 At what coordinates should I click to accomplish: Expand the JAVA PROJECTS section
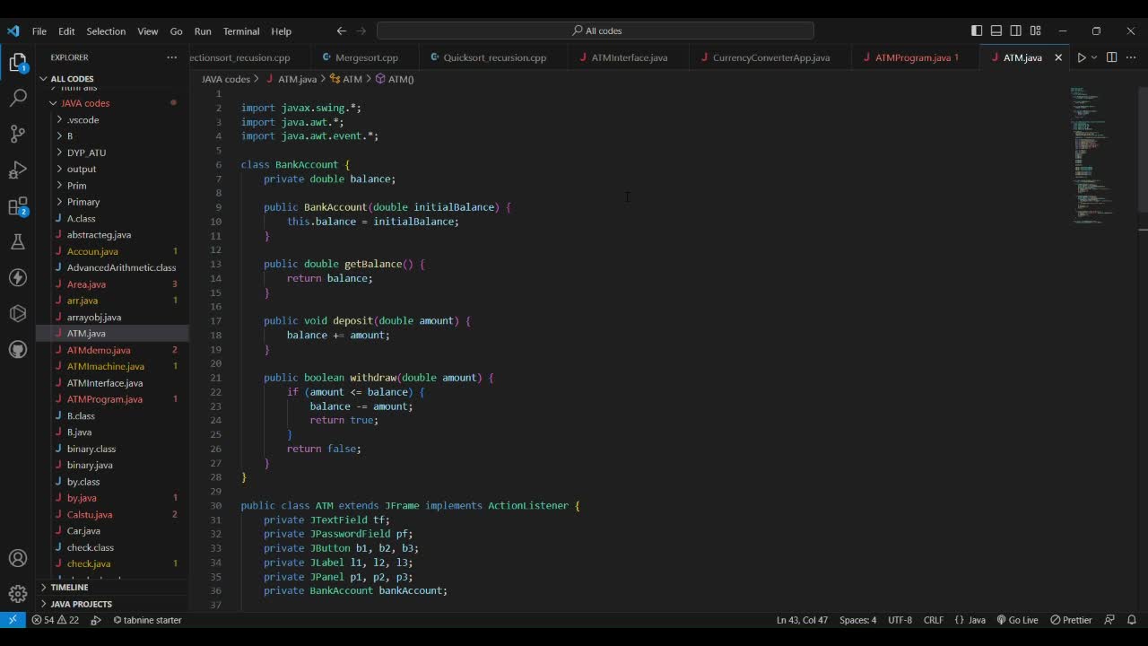click(81, 604)
